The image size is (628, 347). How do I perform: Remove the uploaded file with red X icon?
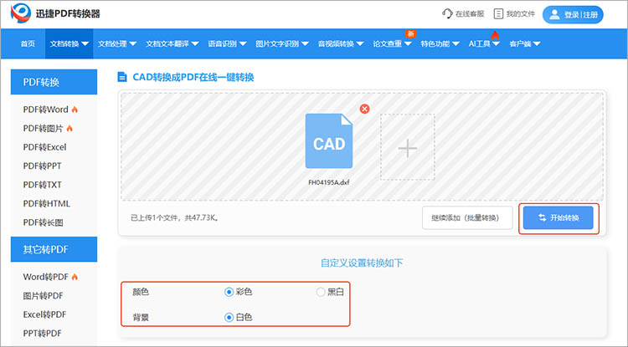click(x=364, y=109)
